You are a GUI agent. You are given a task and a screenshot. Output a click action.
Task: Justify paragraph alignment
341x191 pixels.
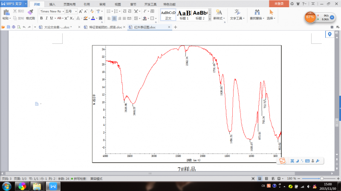click(x=124, y=18)
